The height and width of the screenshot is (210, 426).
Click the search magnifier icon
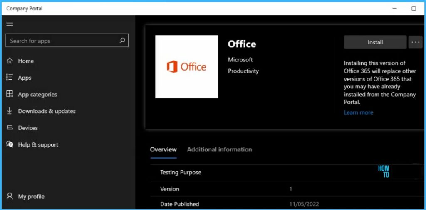point(122,41)
